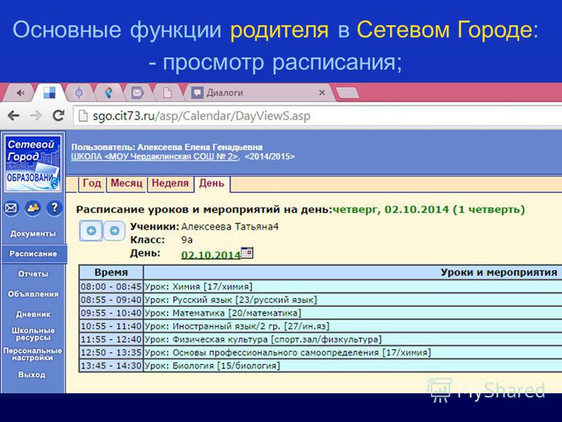
Task: Open Объявления in the sidebar
Action: [x=33, y=294]
